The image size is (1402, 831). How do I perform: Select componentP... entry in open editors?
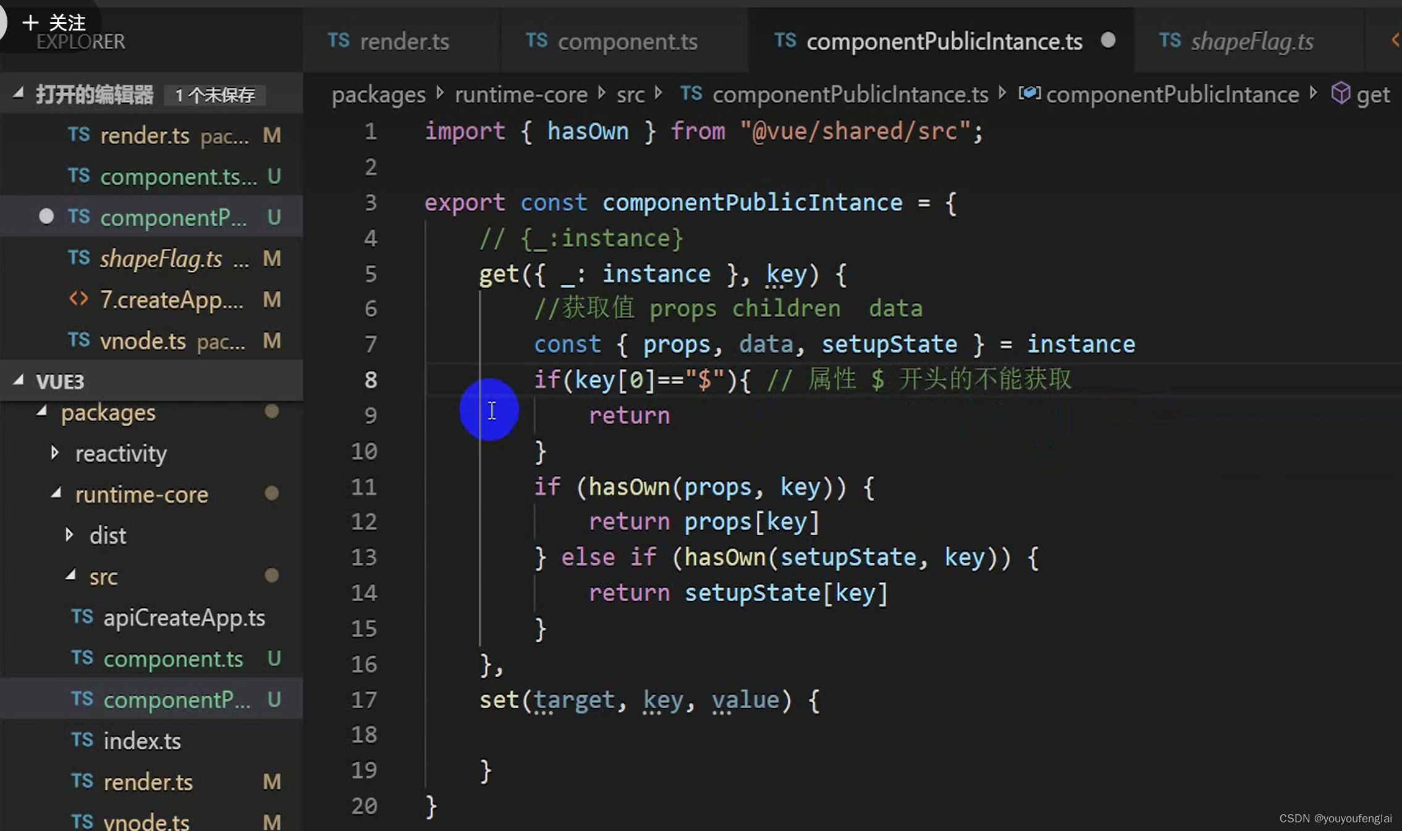pos(151,217)
